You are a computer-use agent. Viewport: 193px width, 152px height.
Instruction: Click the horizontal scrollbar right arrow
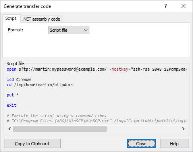(183, 129)
